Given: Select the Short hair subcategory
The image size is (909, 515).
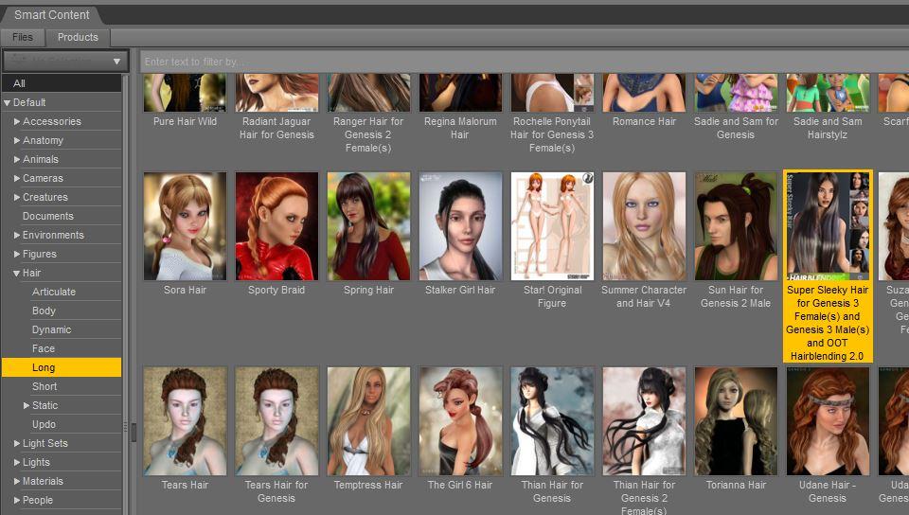Looking at the screenshot, I should tap(45, 386).
